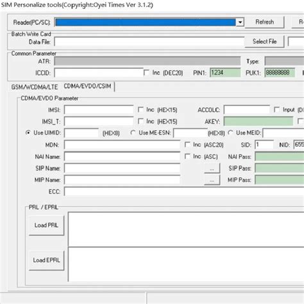Toggle the NAI Name Inc (ASC) checkbox
The width and height of the screenshot is (304, 304).
[187, 156]
